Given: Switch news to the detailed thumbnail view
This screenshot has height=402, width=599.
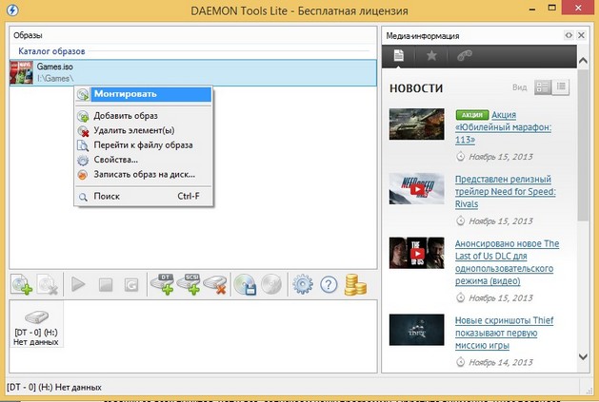Looking at the screenshot, I should tap(543, 87).
